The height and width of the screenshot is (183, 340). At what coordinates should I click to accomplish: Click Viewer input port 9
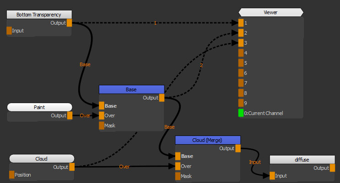click(x=241, y=103)
